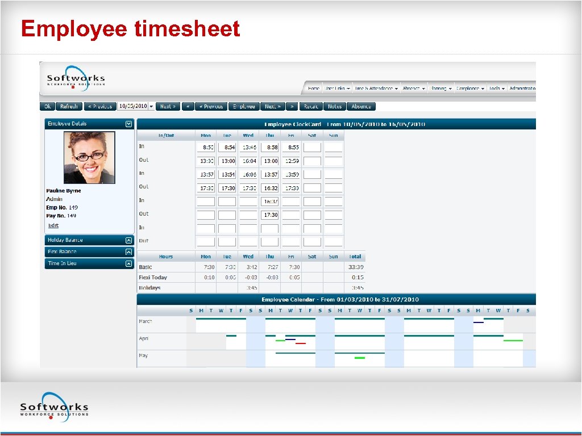Open the Absence navigation menu
582x436 pixels.
coord(413,89)
